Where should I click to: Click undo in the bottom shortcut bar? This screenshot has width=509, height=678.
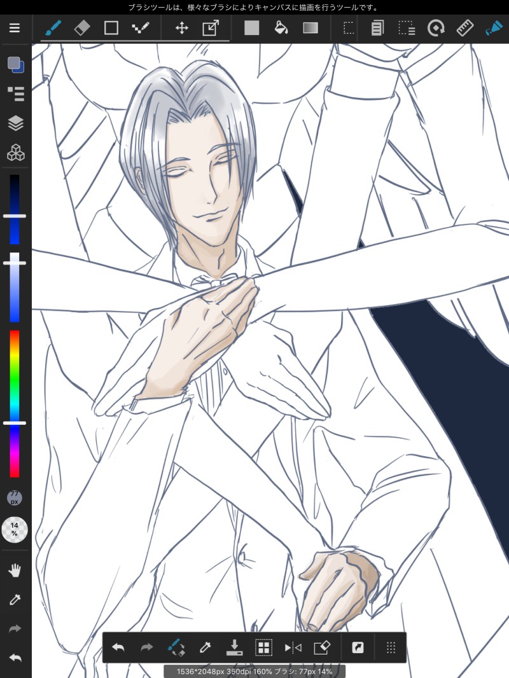(x=118, y=647)
